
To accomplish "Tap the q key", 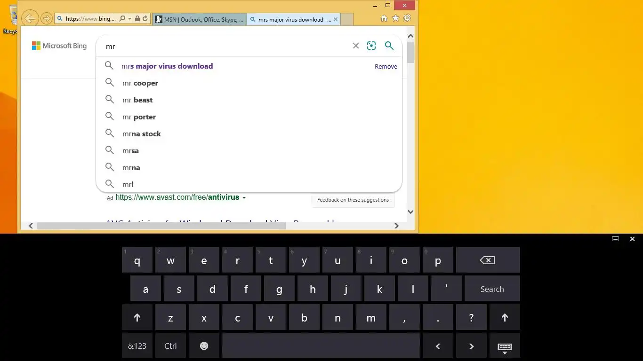I will tap(137, 260).
